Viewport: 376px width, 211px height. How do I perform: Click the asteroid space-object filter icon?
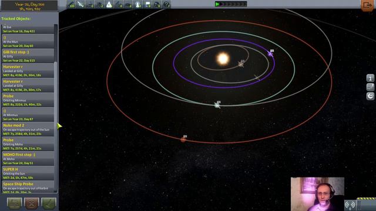pyautogui.click(x=157, y=4)
